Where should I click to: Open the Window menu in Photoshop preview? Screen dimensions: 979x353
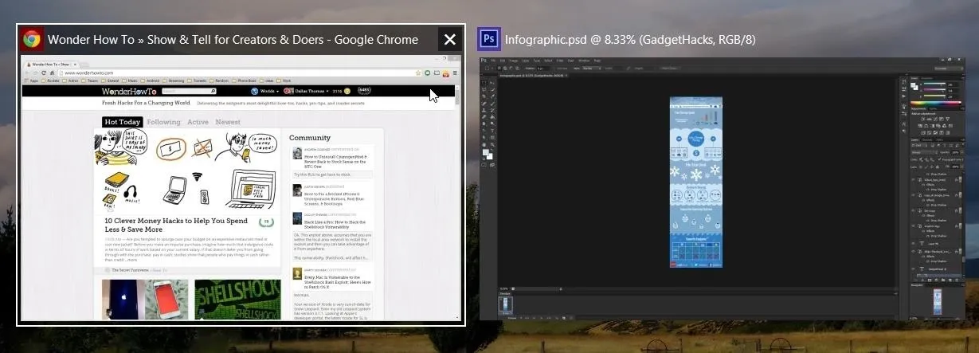point(583,61)
